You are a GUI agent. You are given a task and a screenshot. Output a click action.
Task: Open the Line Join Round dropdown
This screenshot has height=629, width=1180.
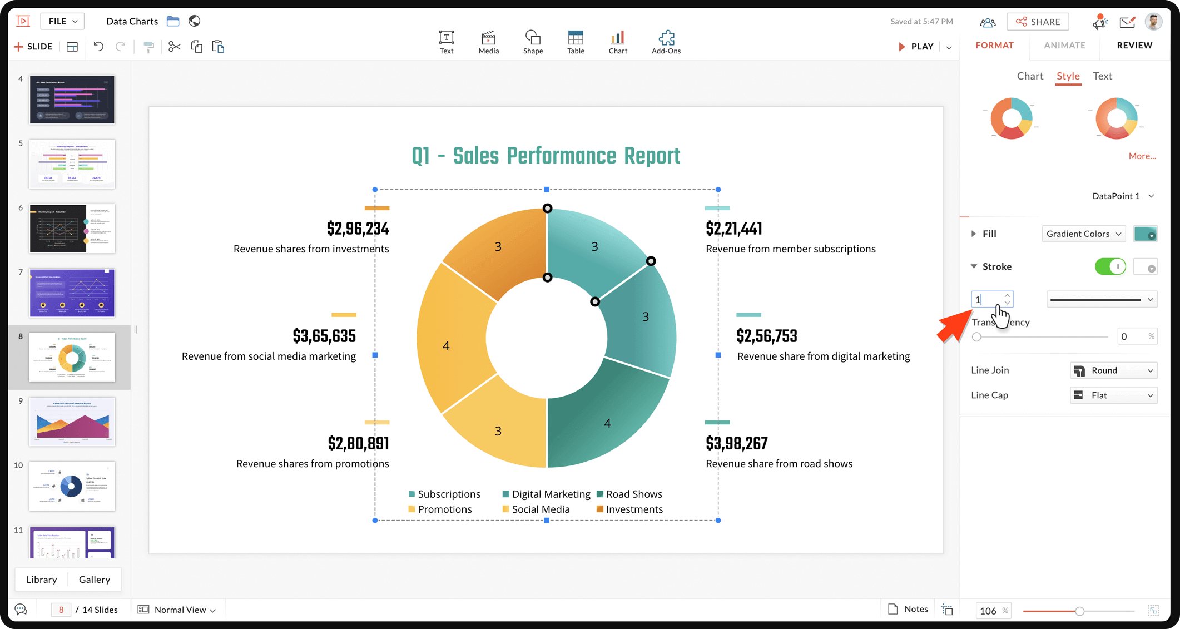coord(1113,370)
